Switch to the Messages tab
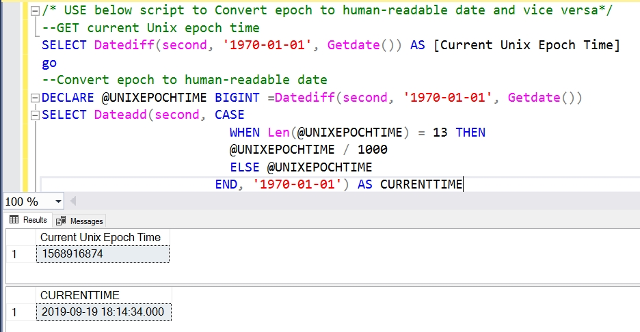640x332 pixels. point(79,221)
